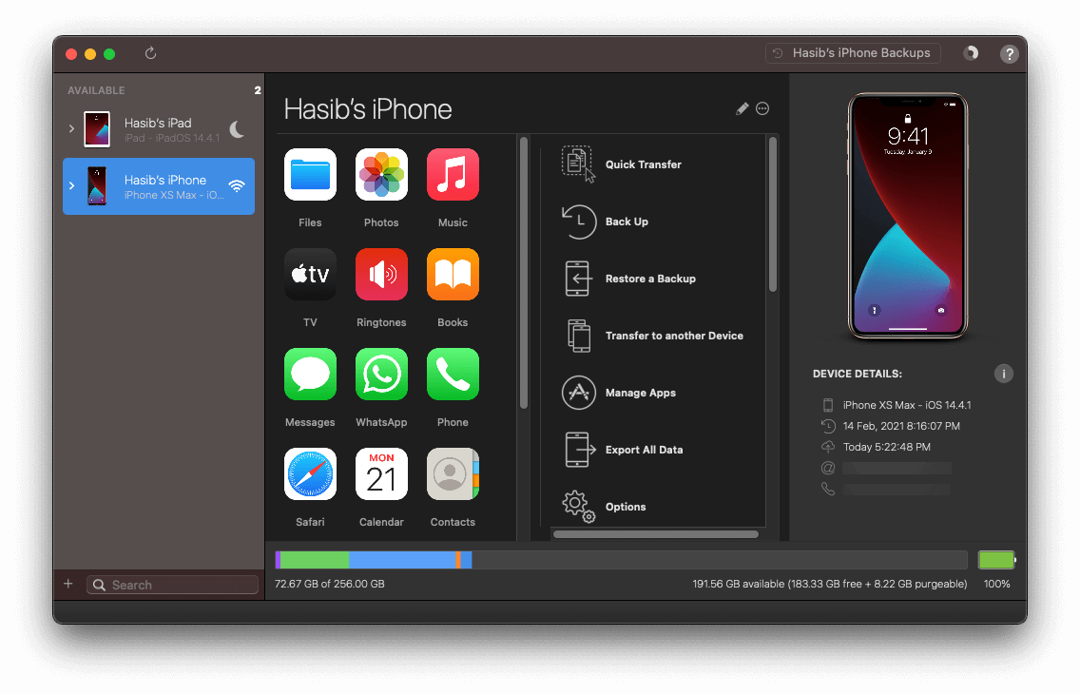The width and height of the screenshot is (1080, 694).
Task: Open Manage Apps
Action: tap(642, 393)
